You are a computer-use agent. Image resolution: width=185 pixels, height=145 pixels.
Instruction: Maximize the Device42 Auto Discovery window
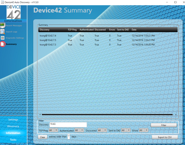(175, 2)
